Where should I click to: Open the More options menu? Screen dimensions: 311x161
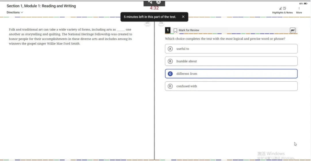pyautogui.click(x=299, y=10)
